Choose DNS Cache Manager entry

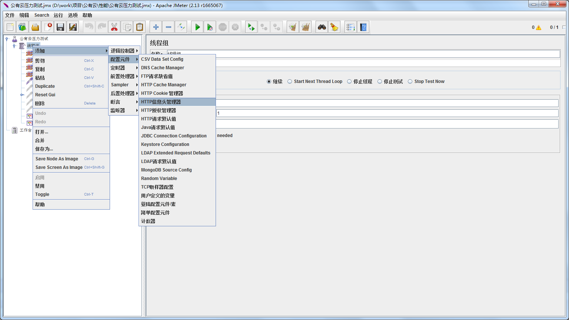pos(177,68)
